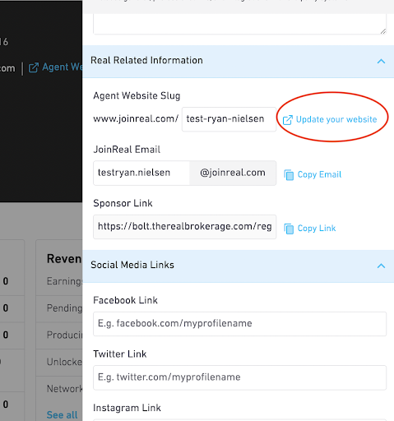This screenshot has width=394, height=421.
Task: Click the Social Media Links header title
Action: point(132,265)
